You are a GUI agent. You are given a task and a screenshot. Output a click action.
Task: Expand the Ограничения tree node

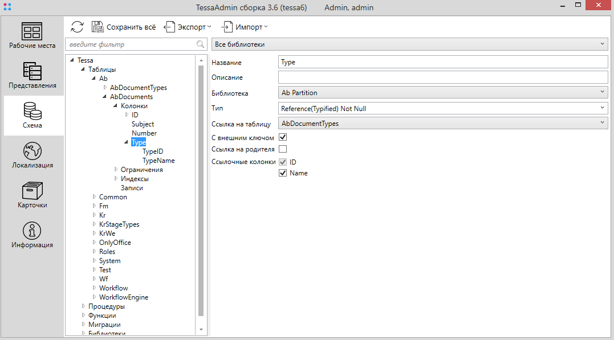coord(116,170)
